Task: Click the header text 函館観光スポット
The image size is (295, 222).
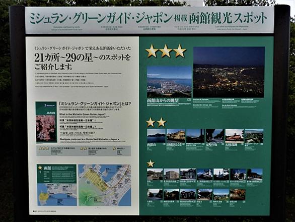Action: [228, 18]
